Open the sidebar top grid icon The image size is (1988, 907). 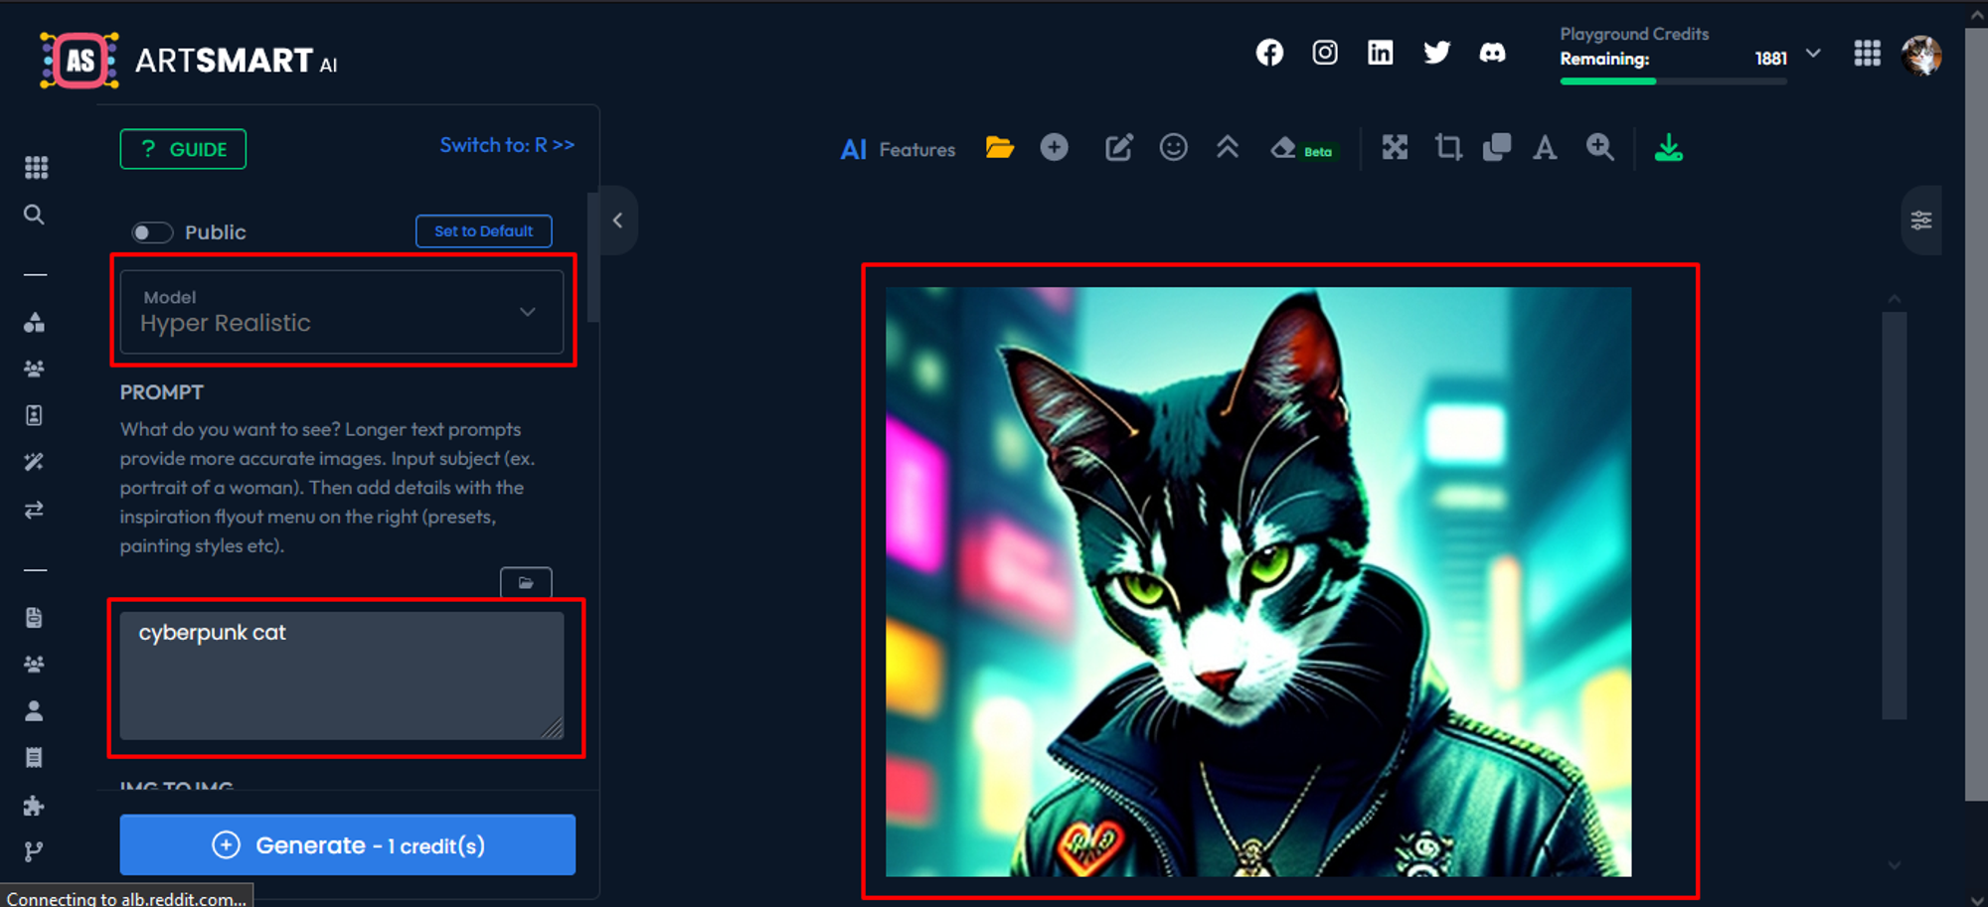coord(36,167)
